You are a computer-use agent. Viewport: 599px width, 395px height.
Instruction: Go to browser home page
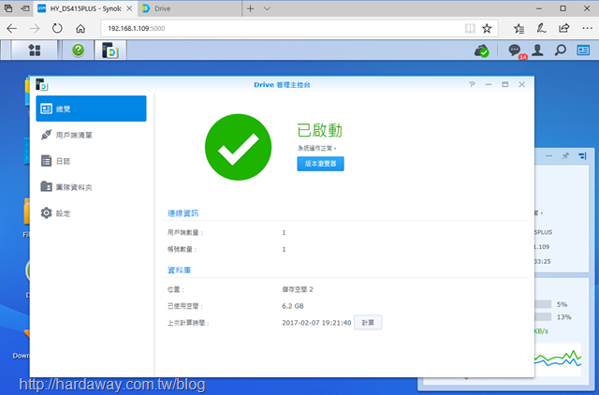point(80,28)
